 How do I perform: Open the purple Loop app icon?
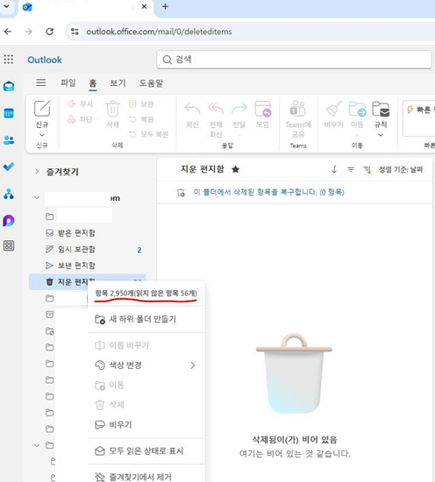point(9,221)
